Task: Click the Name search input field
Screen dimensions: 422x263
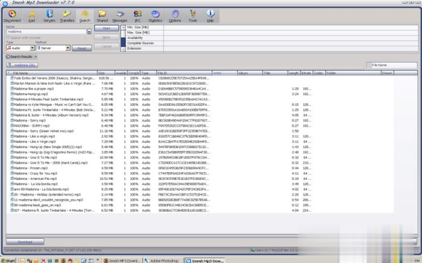Action: coord(46,32)
